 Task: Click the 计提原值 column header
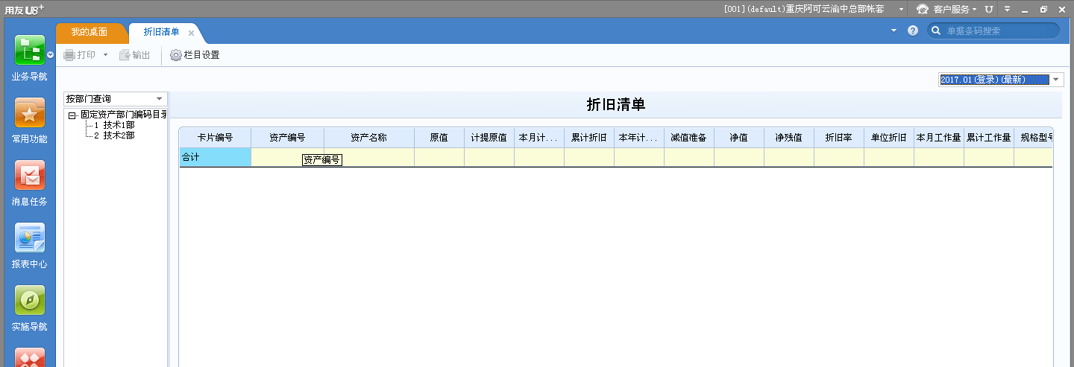click(x=489, y=138)
